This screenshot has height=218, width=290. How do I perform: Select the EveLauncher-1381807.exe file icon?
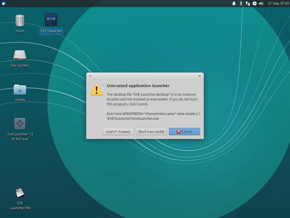pos(20,123)
